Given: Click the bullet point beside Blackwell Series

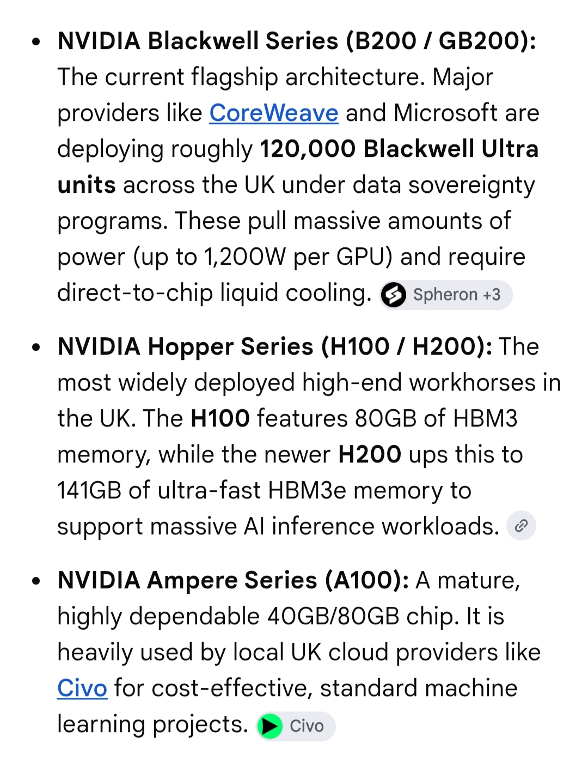Looking at the screenshot, I should point(36,41).
